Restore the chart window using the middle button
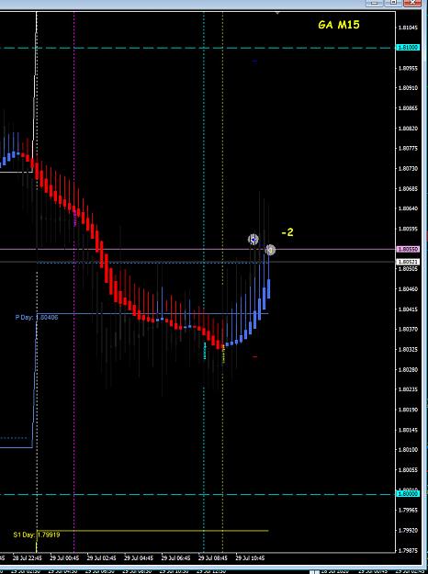Image resolution: width=428 pixels, height=574 pixels. pyautogui.click(x=394, y=3)
